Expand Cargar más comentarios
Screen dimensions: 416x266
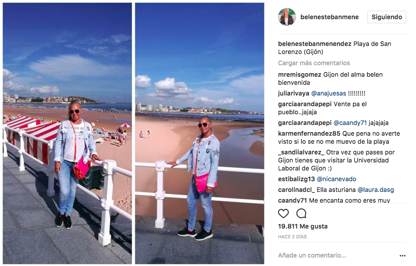pyautogui.click(x=314, y=63)
